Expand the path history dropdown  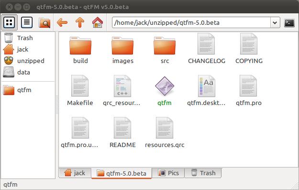pyautogui.click(x=275, y=22)
